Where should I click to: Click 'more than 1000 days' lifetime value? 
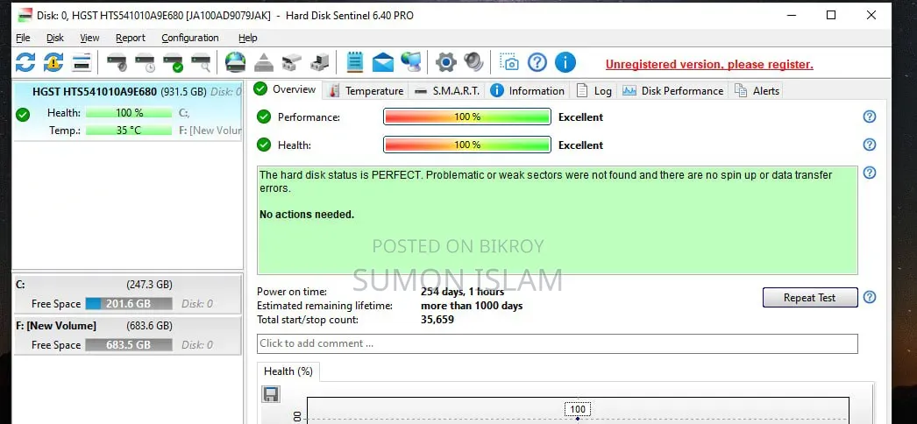click(472, 306)
